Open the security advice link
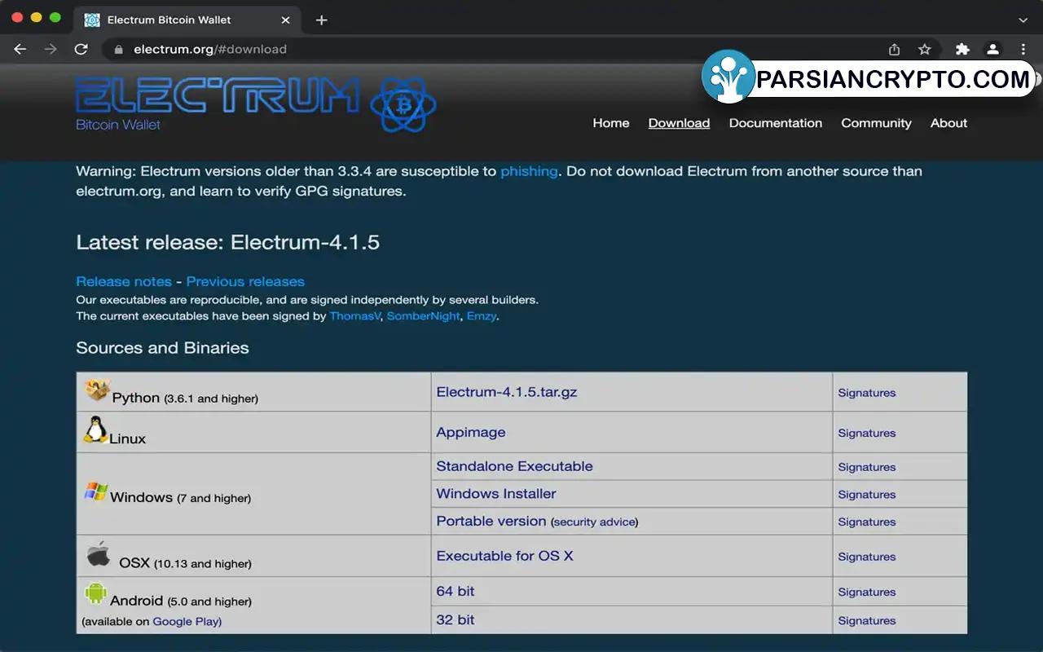 (594, 522)
